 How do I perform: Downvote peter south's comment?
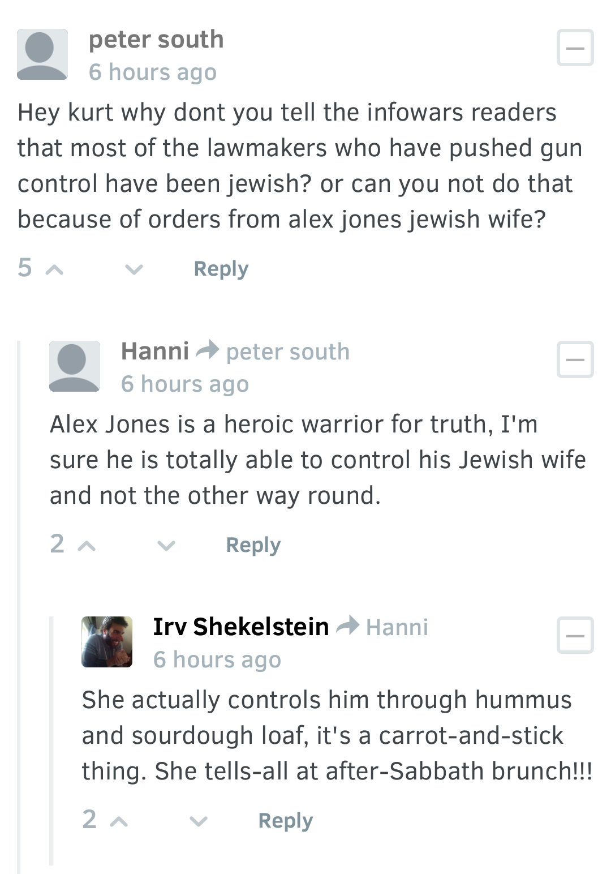pyautogui.click(x=134, y=269)
